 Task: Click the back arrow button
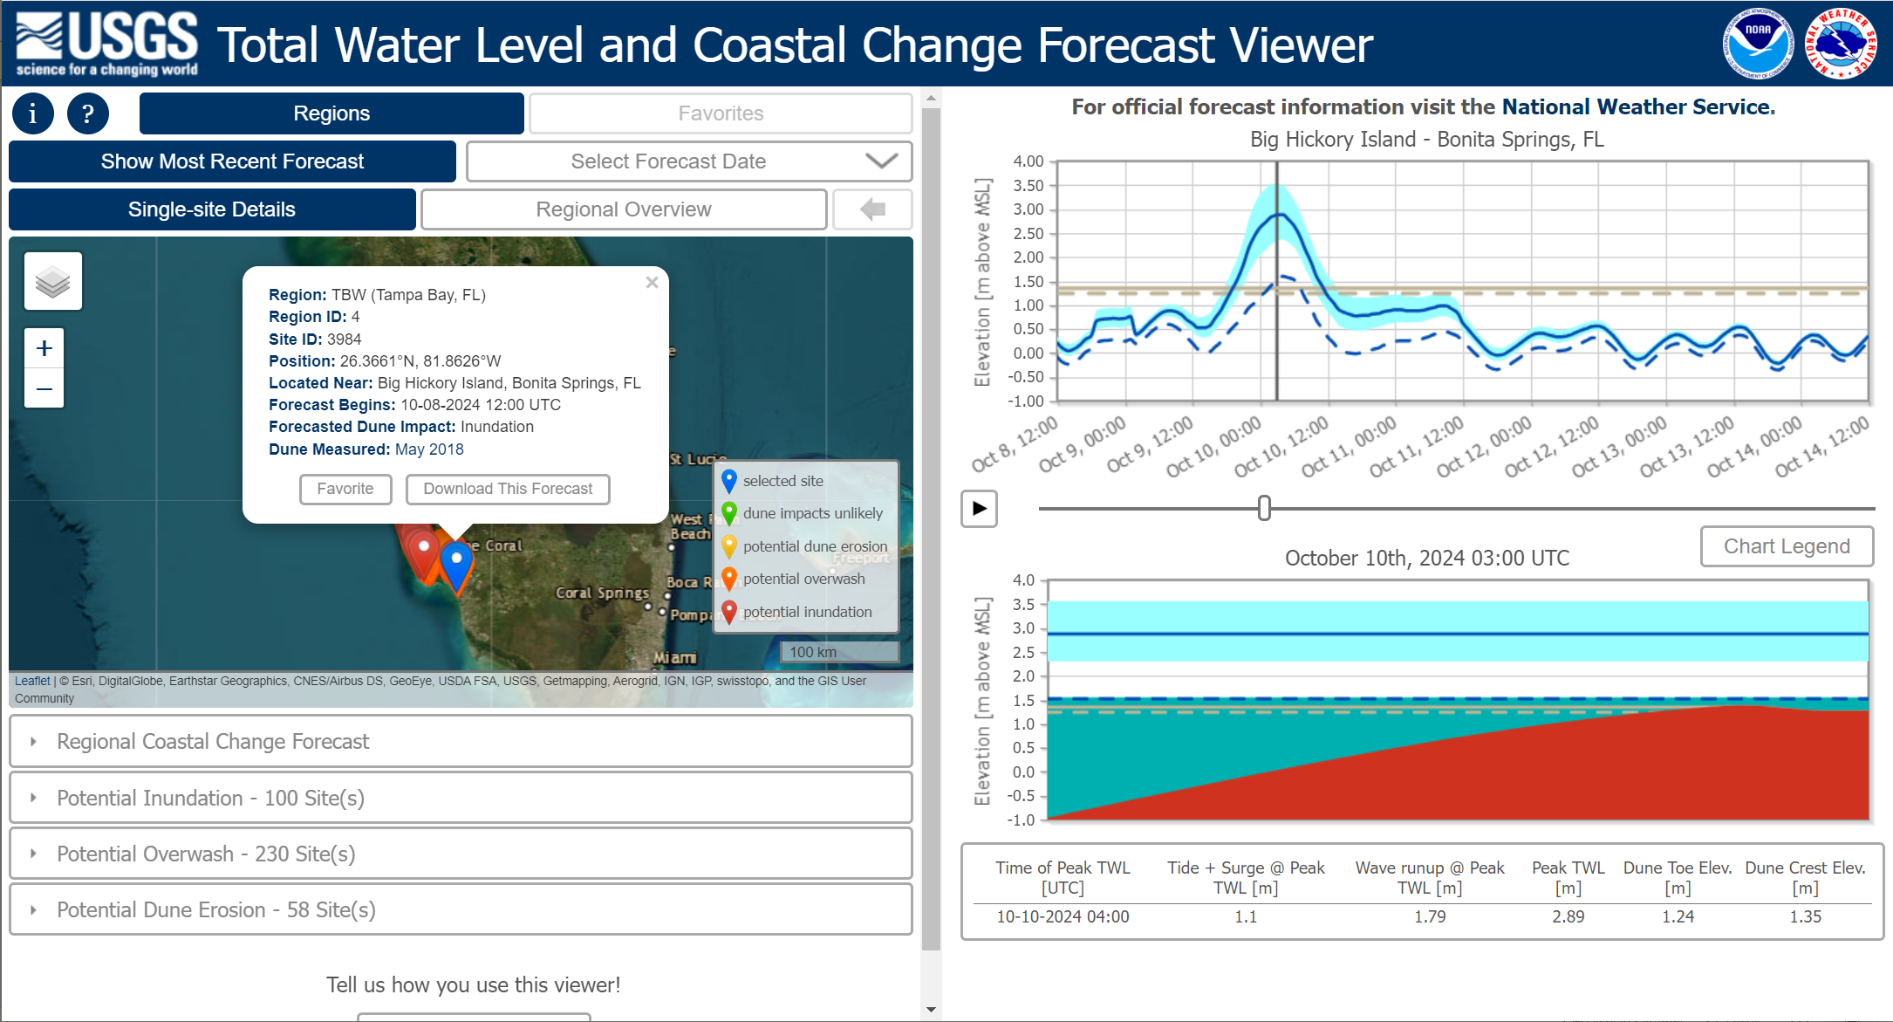[872, 209]
